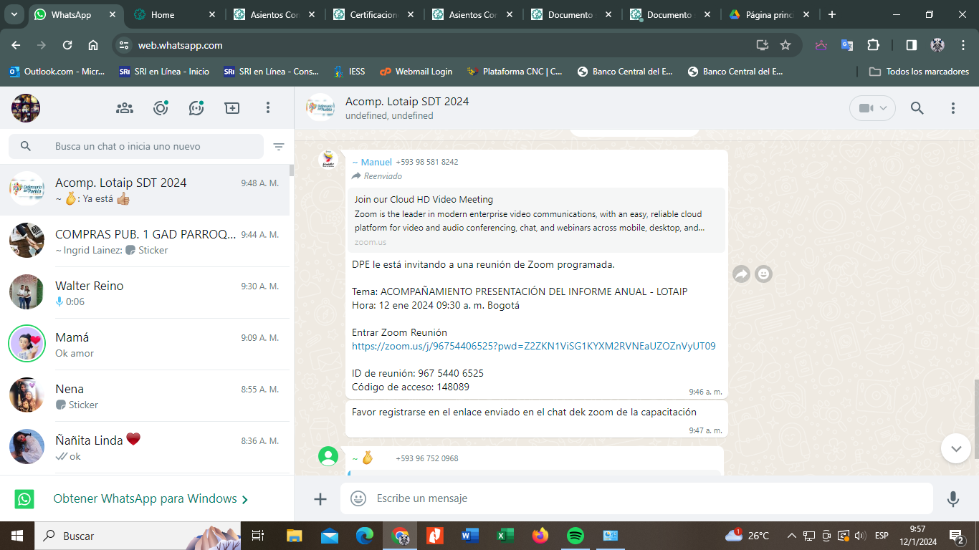This screenshot has height=550, width=979.
Task: Open the Channels icon
Action: (x=196, y=108)
